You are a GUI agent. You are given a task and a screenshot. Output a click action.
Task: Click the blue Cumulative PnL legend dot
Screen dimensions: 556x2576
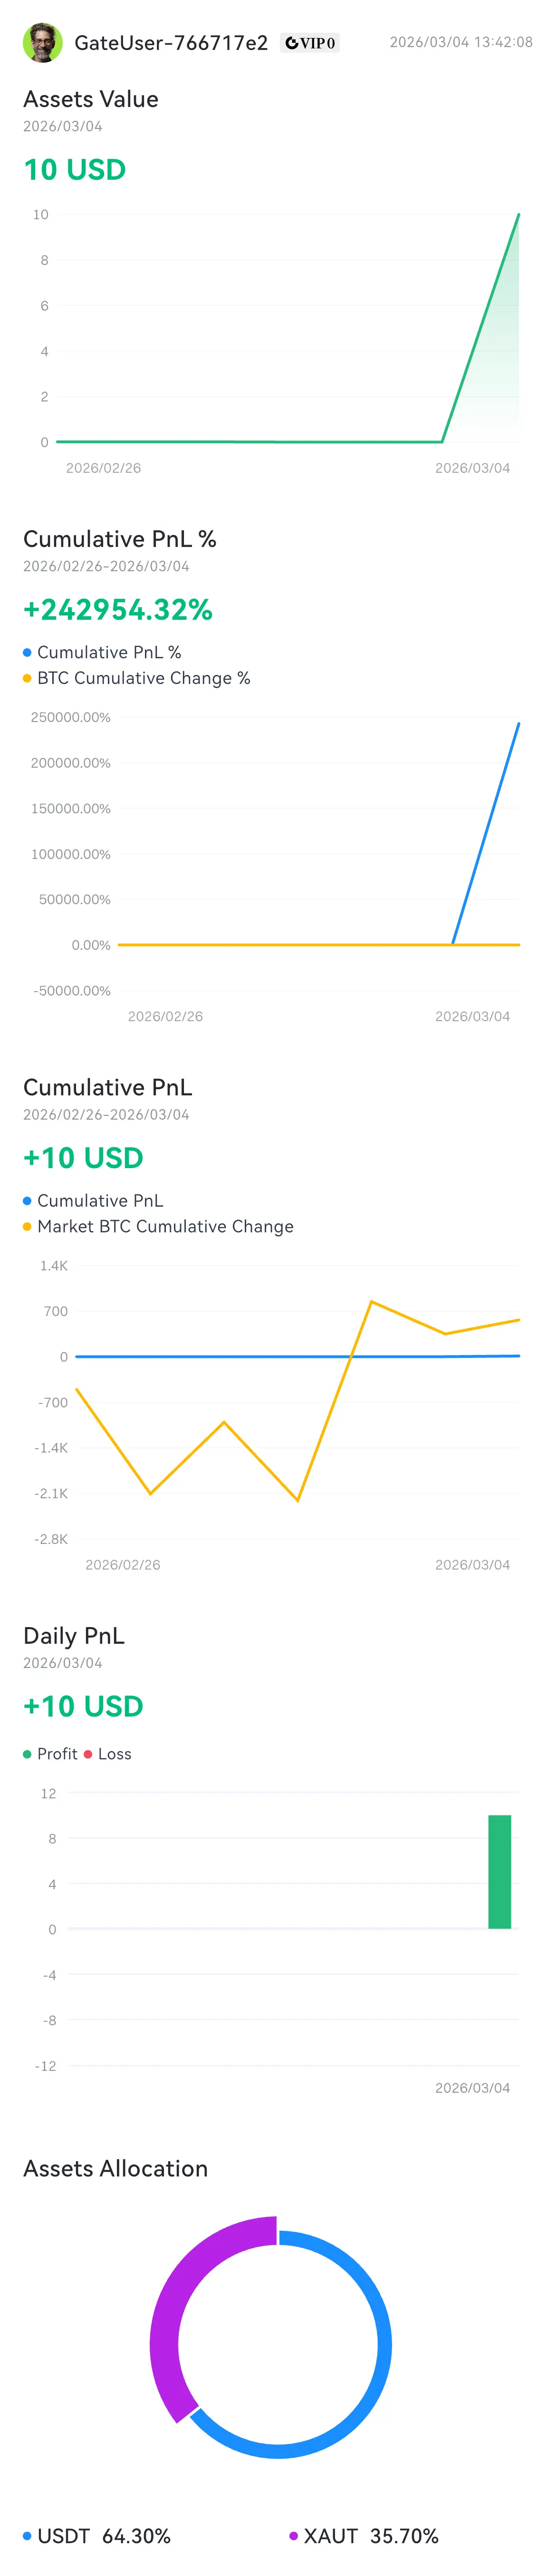pyautogui.click(x=27, y=1201)
